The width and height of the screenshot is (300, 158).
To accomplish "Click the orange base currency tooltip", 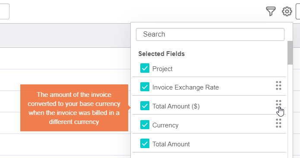I will (x=74, y=108).
